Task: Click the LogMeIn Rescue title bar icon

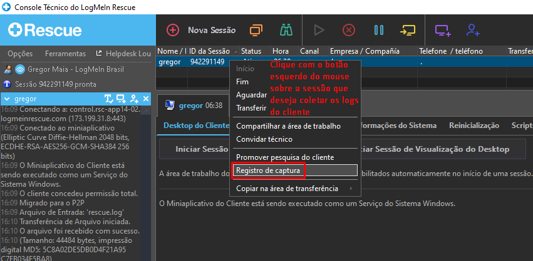Action: coord(6,7)
